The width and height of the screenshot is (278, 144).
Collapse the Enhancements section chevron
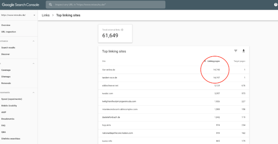[33, 92]
